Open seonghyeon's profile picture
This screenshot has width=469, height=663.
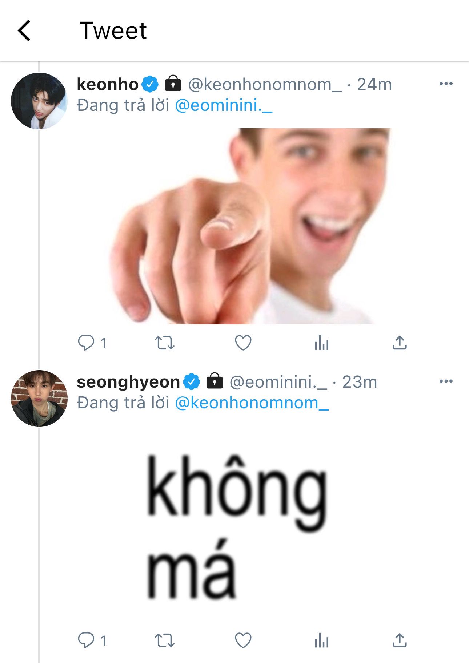[39, 399]
